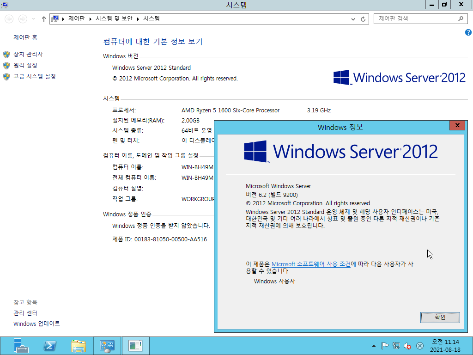Open Microsoft 소프트웨어 사용 조건 link
The image size is (473, 355).
[311, 264]
